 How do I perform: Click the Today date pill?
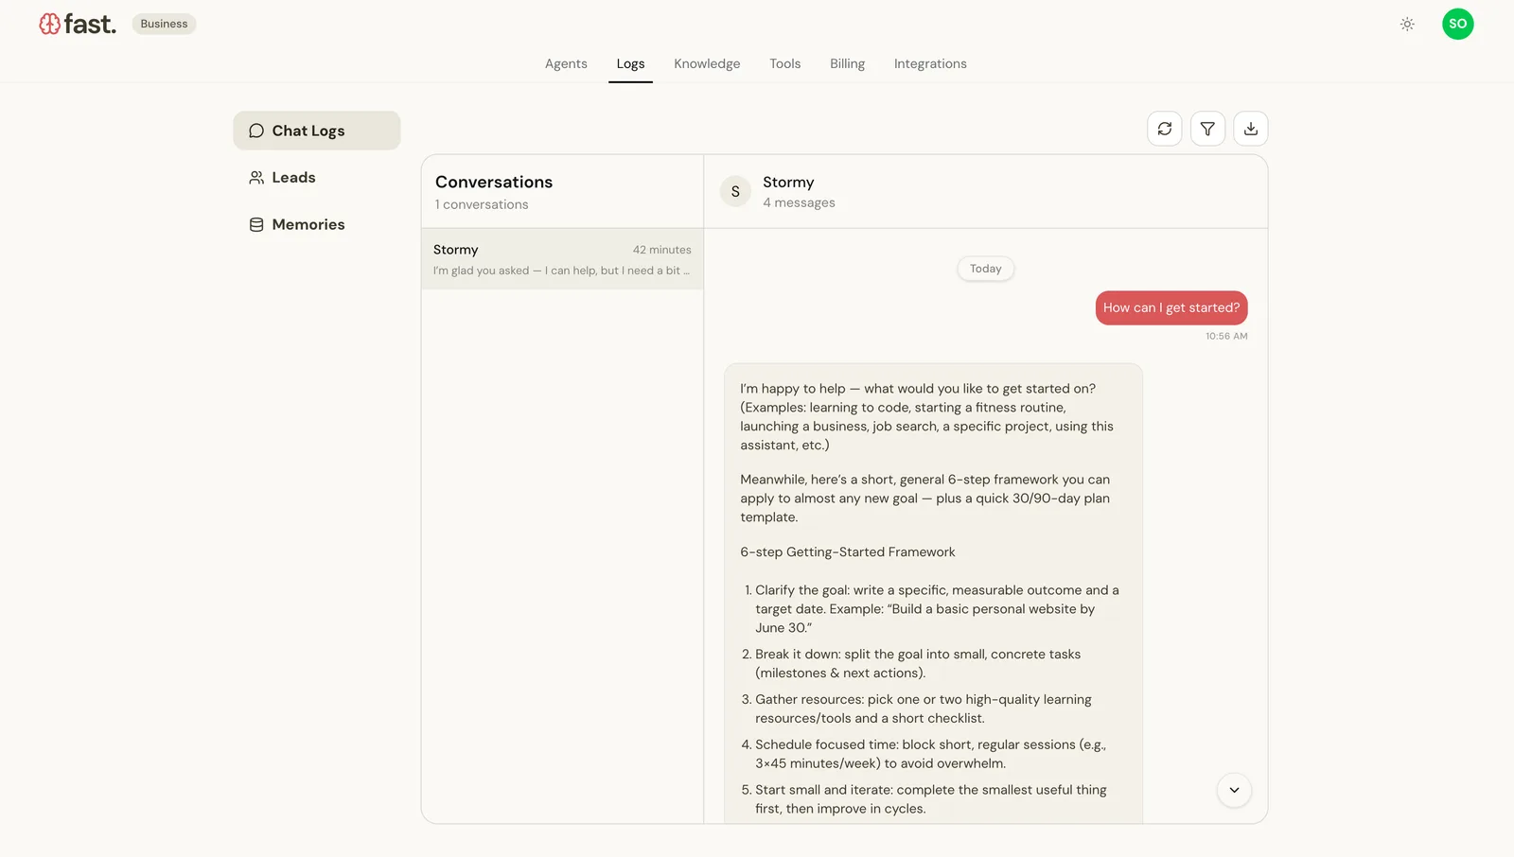pos(985,269)
